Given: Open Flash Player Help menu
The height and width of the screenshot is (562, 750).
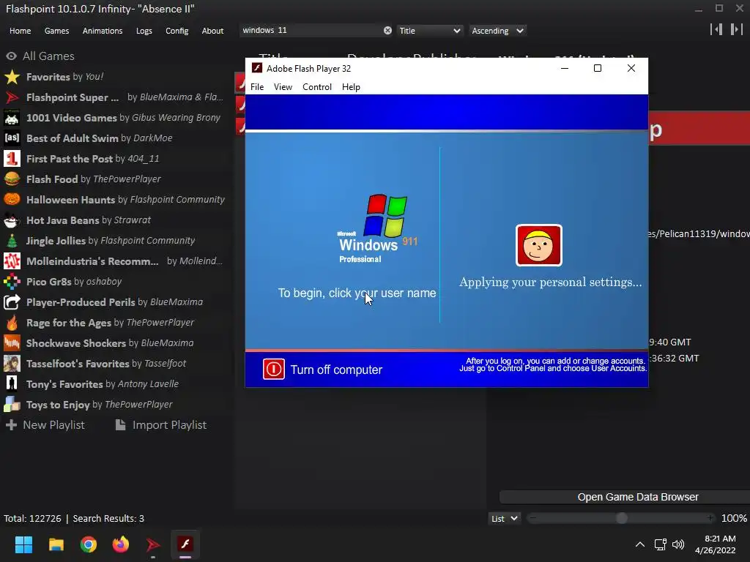Looking at the screenshot, I should point(351,87).
